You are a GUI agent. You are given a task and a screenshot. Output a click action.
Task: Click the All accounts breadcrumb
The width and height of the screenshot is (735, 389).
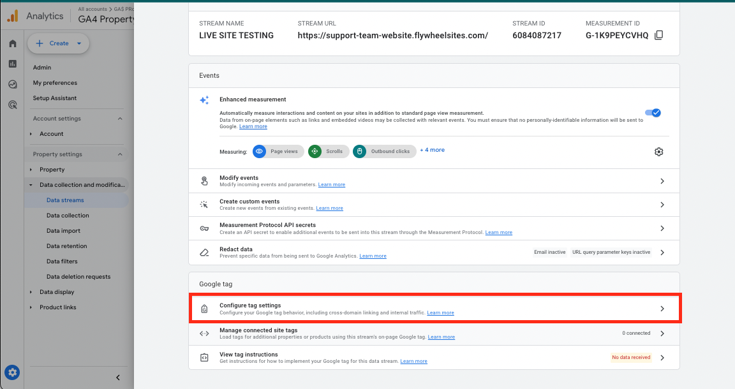point(93,10)
